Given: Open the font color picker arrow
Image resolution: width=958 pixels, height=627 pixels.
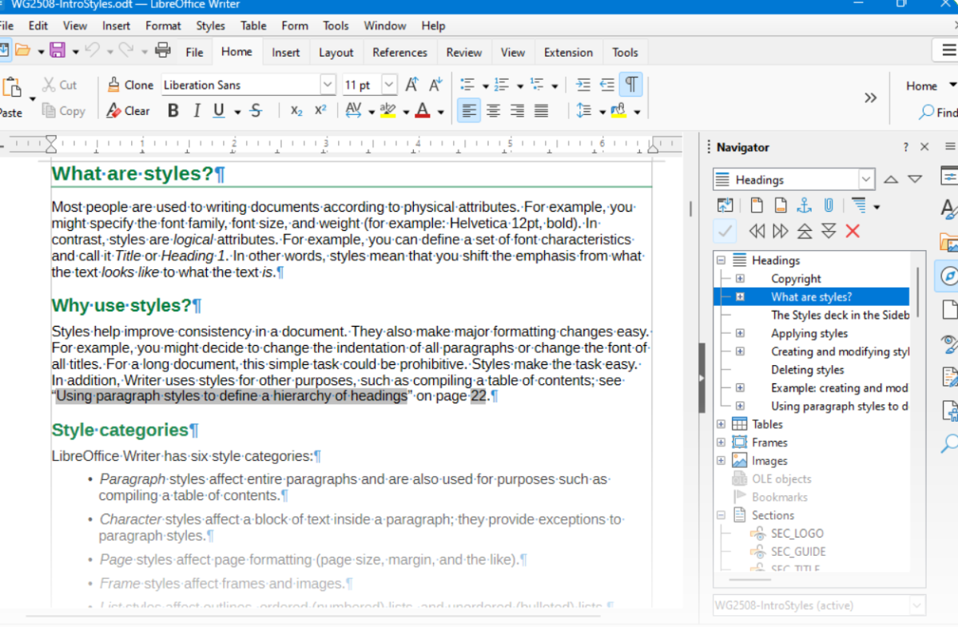Looking at the screenshot, I should [x=440, y=110].
